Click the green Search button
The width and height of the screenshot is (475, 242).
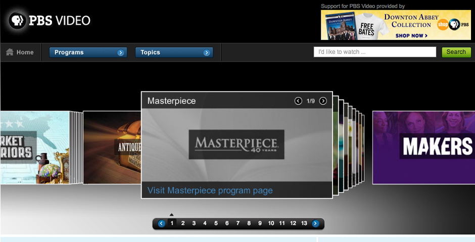[456, 52]
